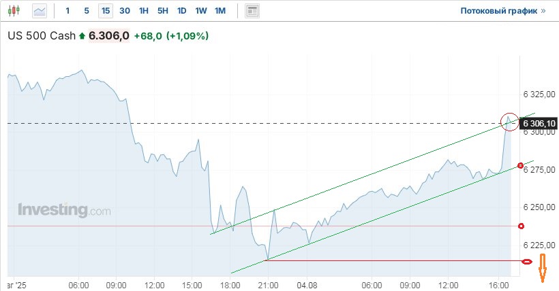Select the 5 minute timeframe

[x=86, y=11]
